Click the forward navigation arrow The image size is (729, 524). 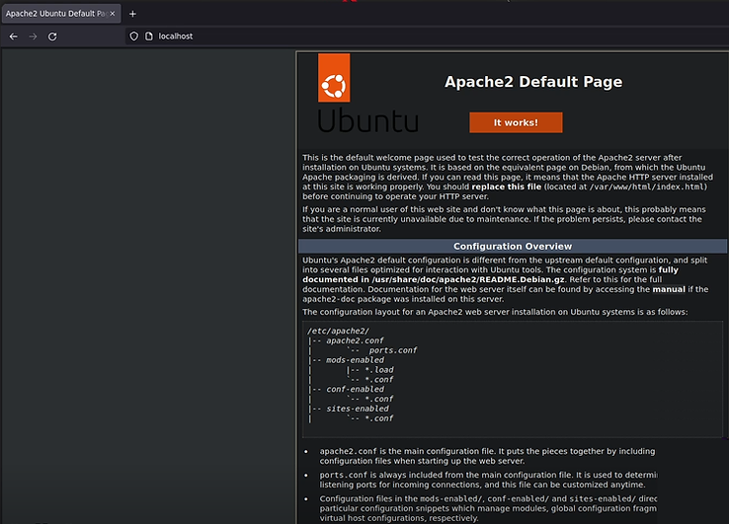[x=33, y=37]
